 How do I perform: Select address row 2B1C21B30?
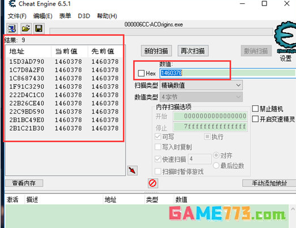(65, 128)
